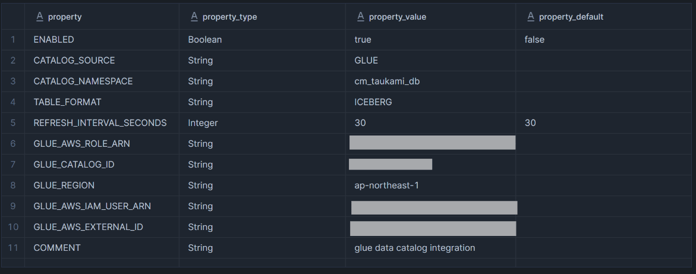Select the property_value column header
The image size is (696, 274).
tap(430, 17)
